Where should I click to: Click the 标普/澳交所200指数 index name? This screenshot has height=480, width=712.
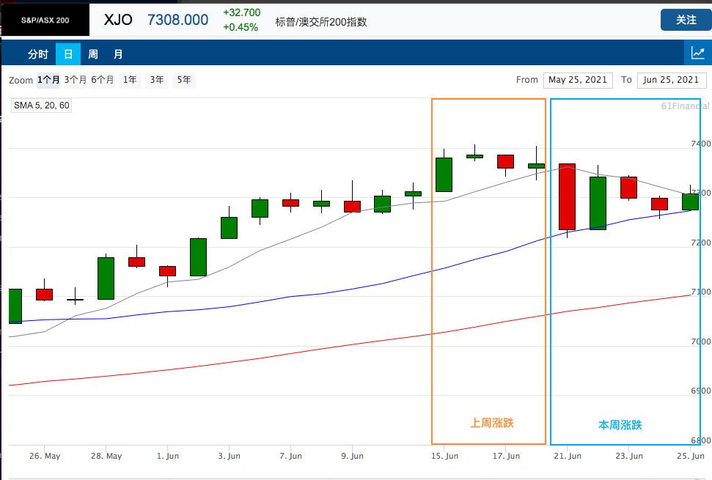(x=321, y=22)
